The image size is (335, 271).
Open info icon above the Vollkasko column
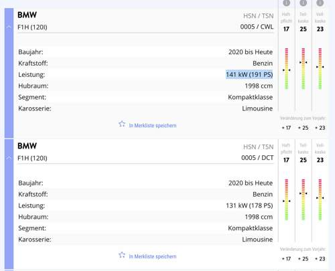point(320,3)
